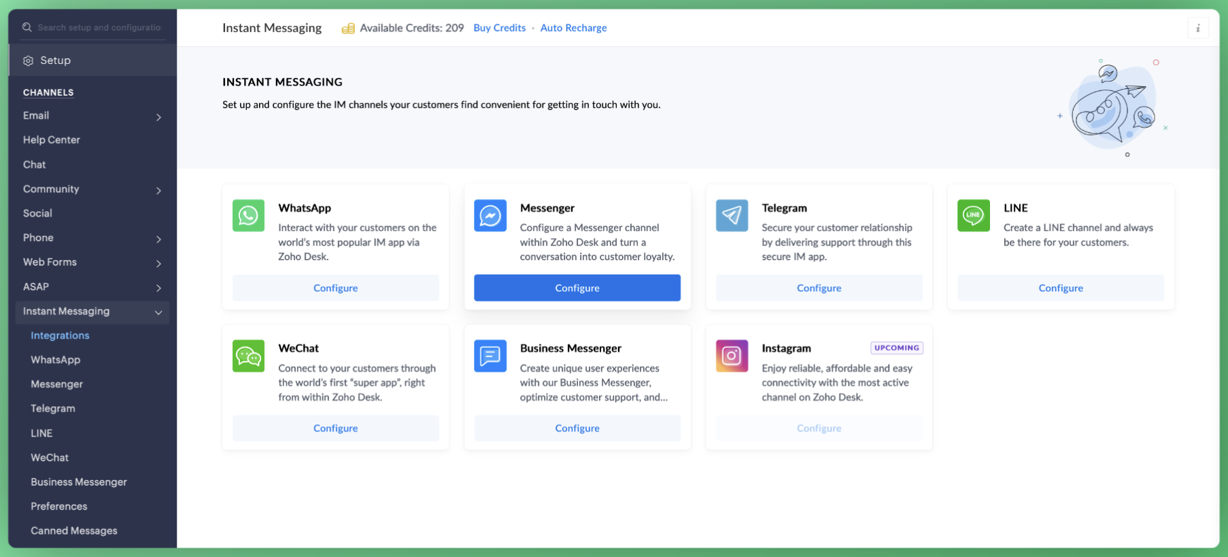Configure the Telegram channel
1228x557 pixels.
click(819, 288)
